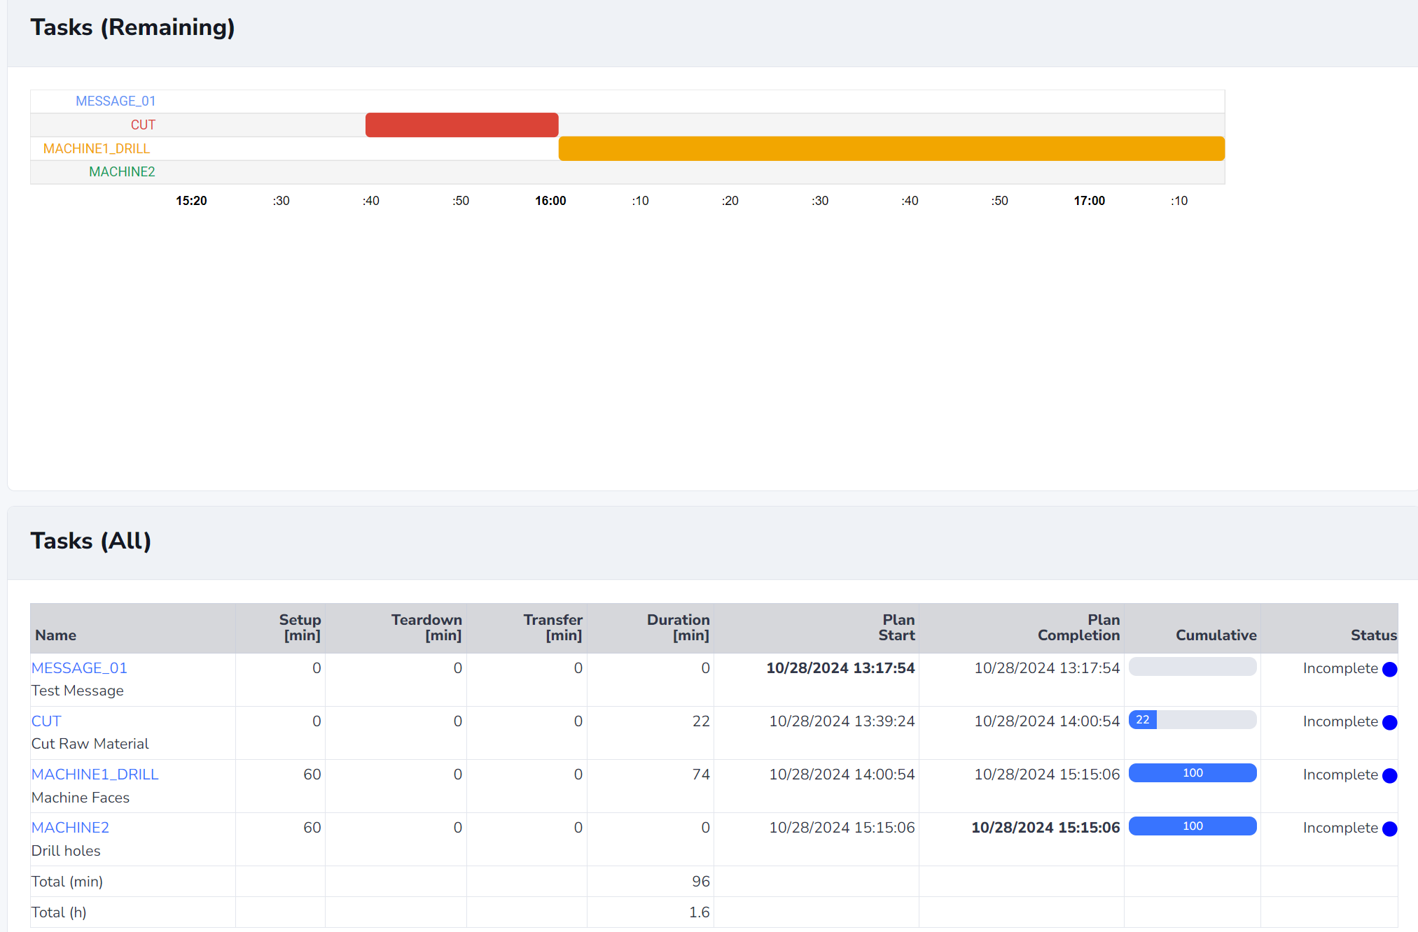Click the CUT cumulative progress bar showing 22
The width and height of the screenshot is (1418, 932).
coord(1193,719)
